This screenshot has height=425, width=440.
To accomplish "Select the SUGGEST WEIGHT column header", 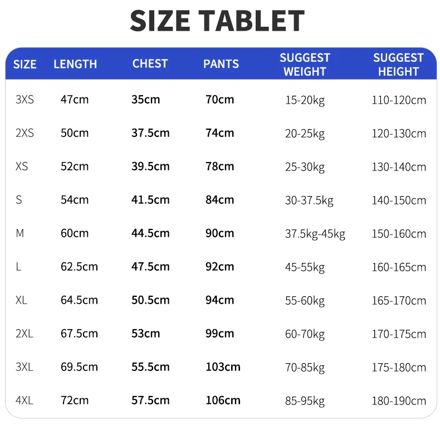I will click(x=305, y=65).
